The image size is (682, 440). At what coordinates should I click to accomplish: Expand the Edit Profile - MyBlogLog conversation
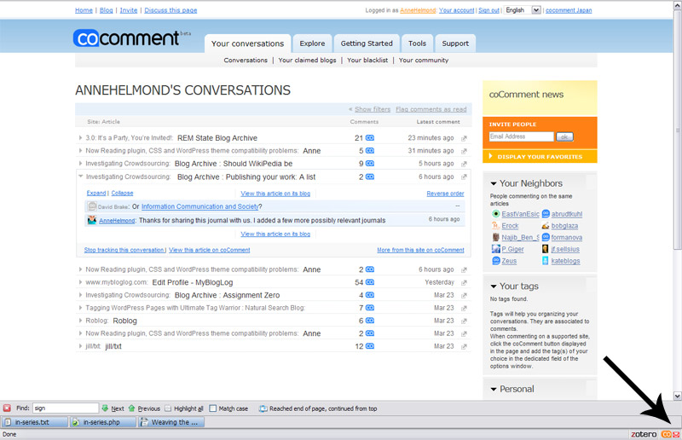(x=80, y=282)
